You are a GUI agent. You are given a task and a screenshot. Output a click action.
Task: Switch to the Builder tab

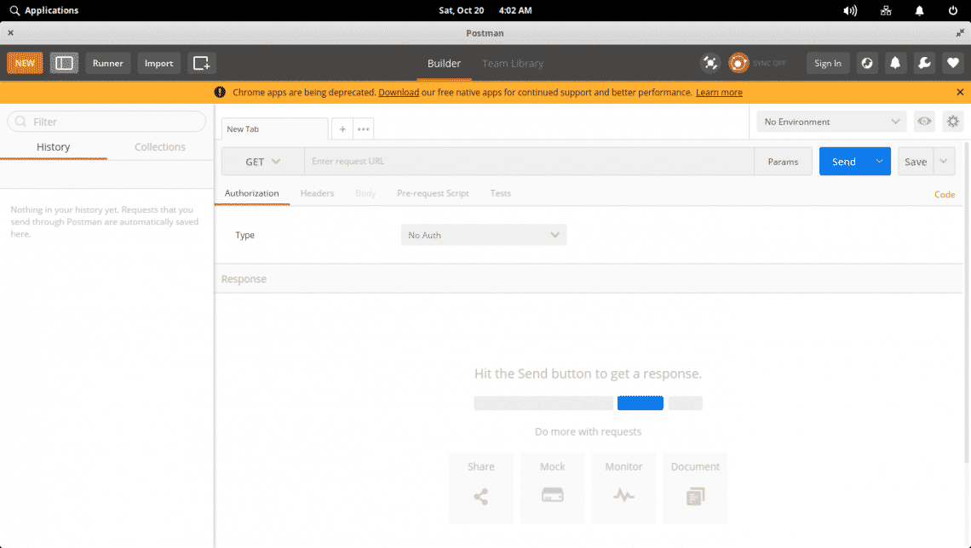(x=444, y=63)
